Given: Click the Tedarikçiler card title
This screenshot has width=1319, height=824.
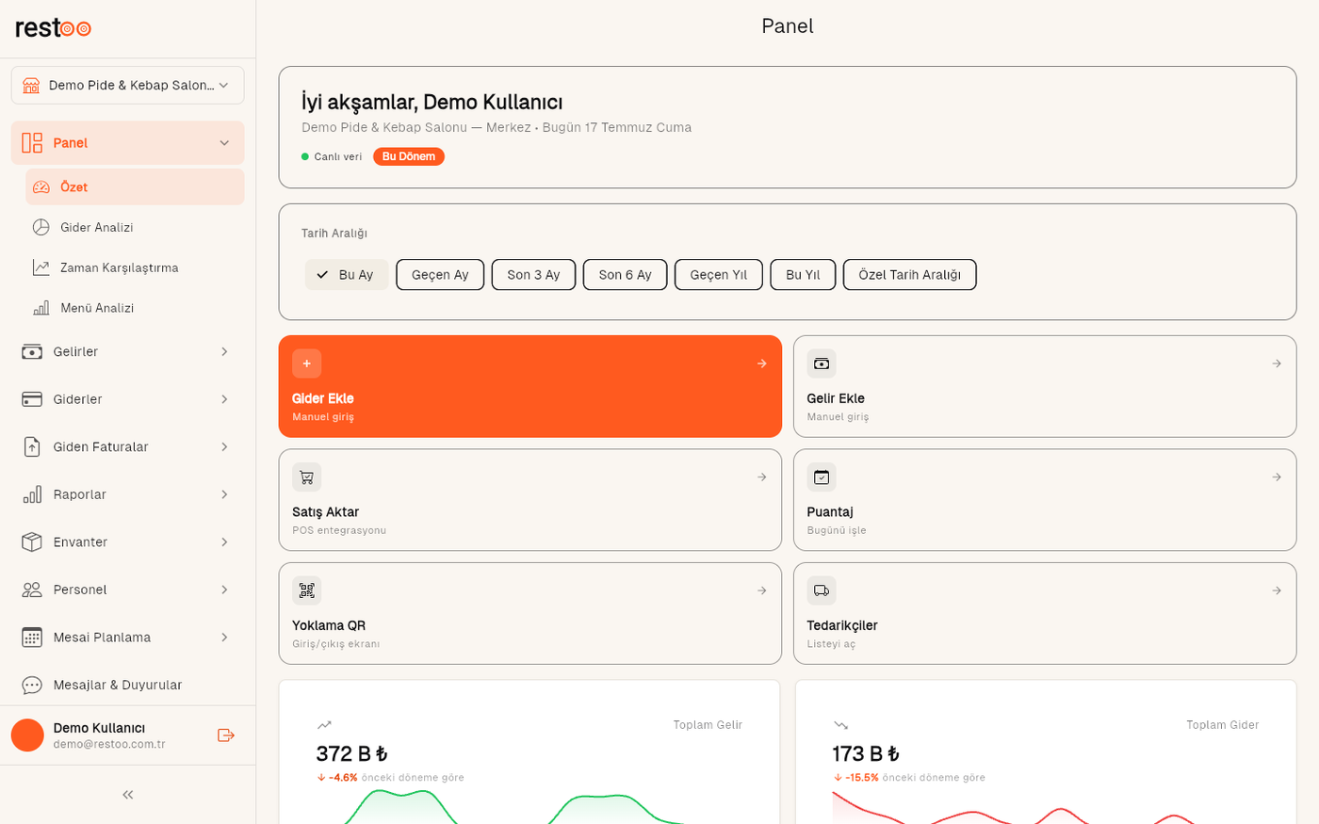Looking at the screenshot, I should click(x=842, y=625).
